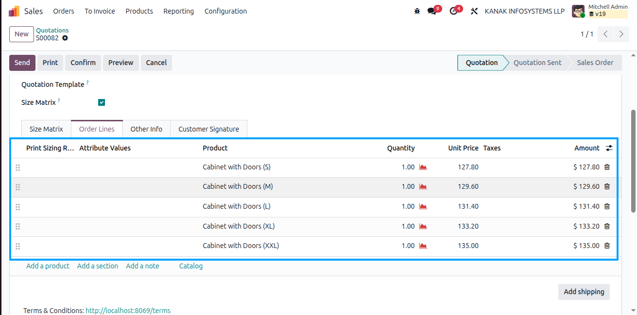Click Add a product link
Viewport: 637px width, 315px height.
(x=48, y=266)
